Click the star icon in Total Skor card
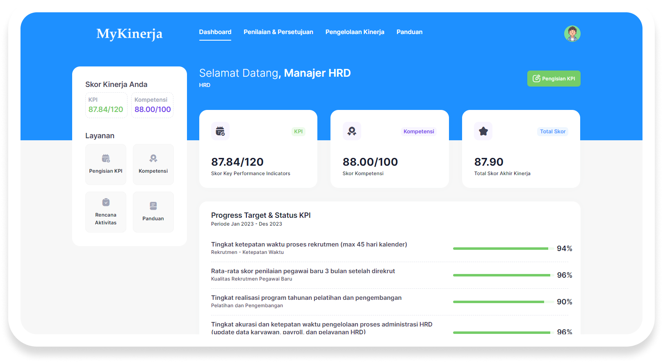Screen dimensions: 663x363 click(483, 131)
